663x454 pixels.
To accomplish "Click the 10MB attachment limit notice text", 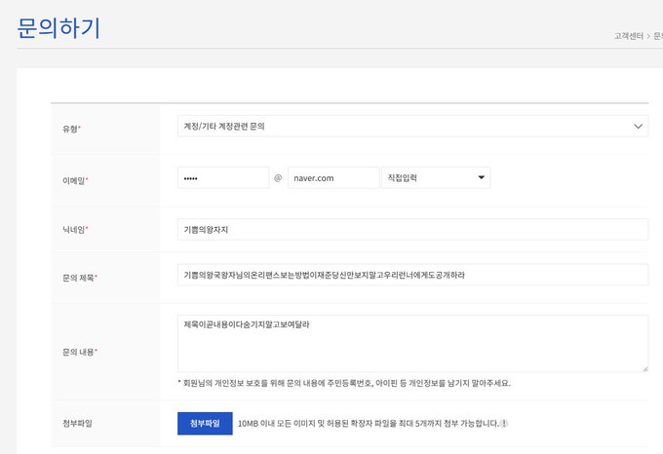I will [369, 423].
